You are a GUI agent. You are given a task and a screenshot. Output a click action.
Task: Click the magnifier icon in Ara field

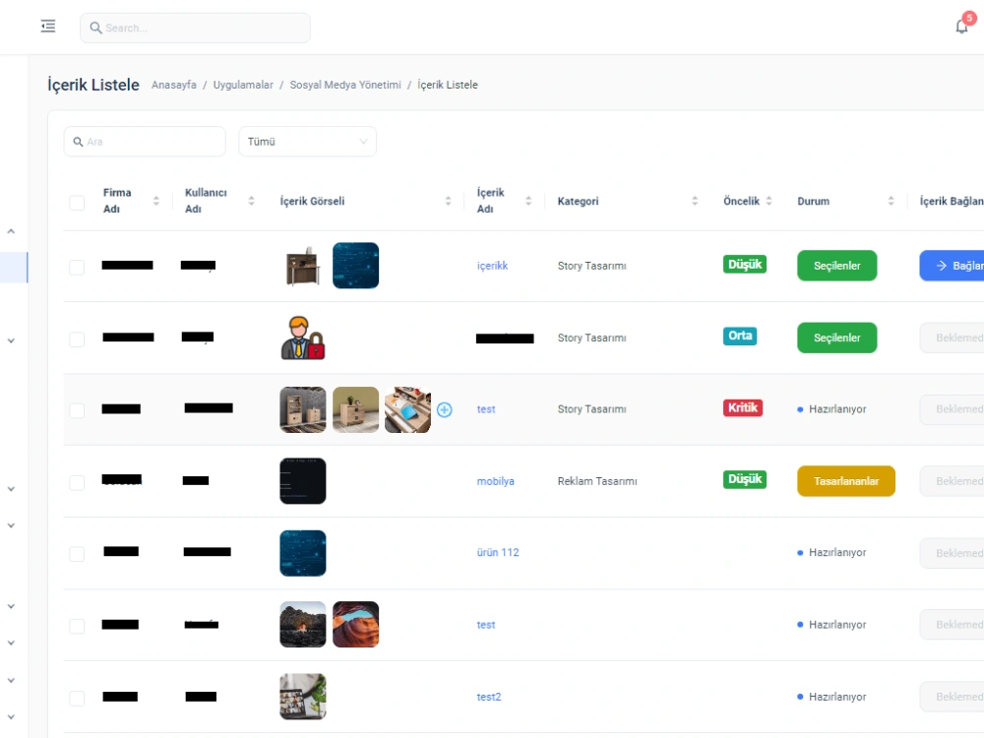(78, 142)
